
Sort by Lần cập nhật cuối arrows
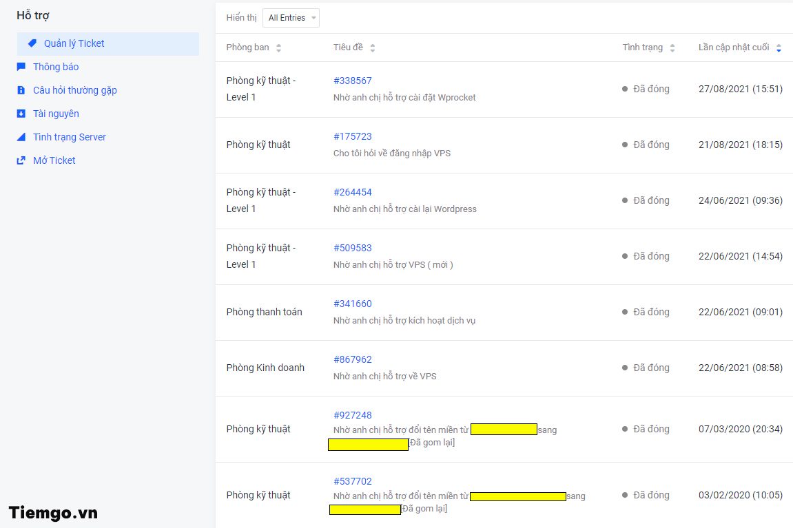779,48
